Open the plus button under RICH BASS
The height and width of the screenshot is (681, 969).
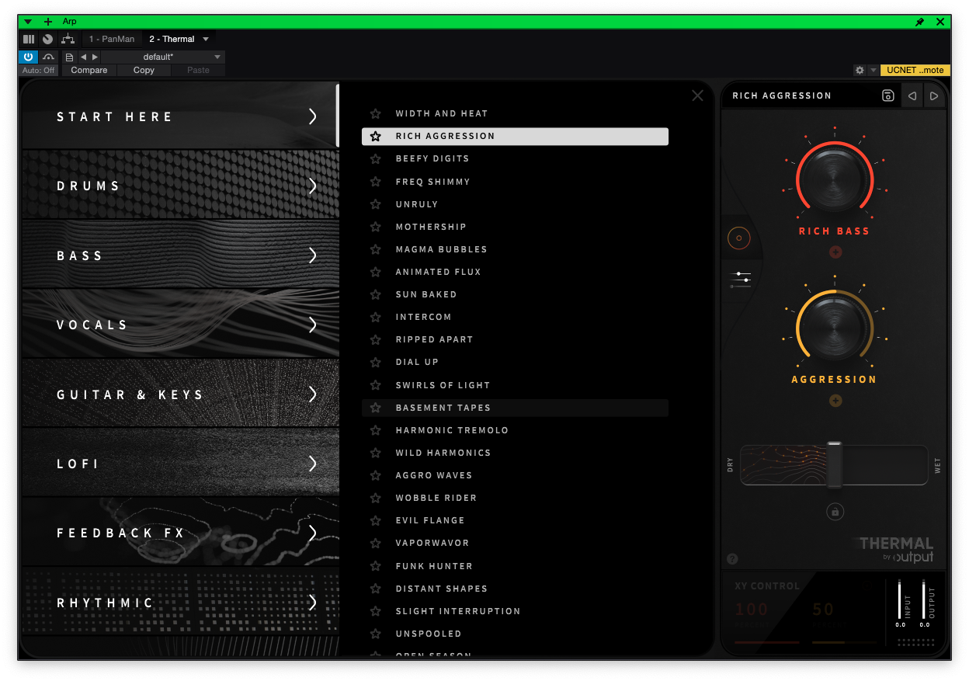835,252
